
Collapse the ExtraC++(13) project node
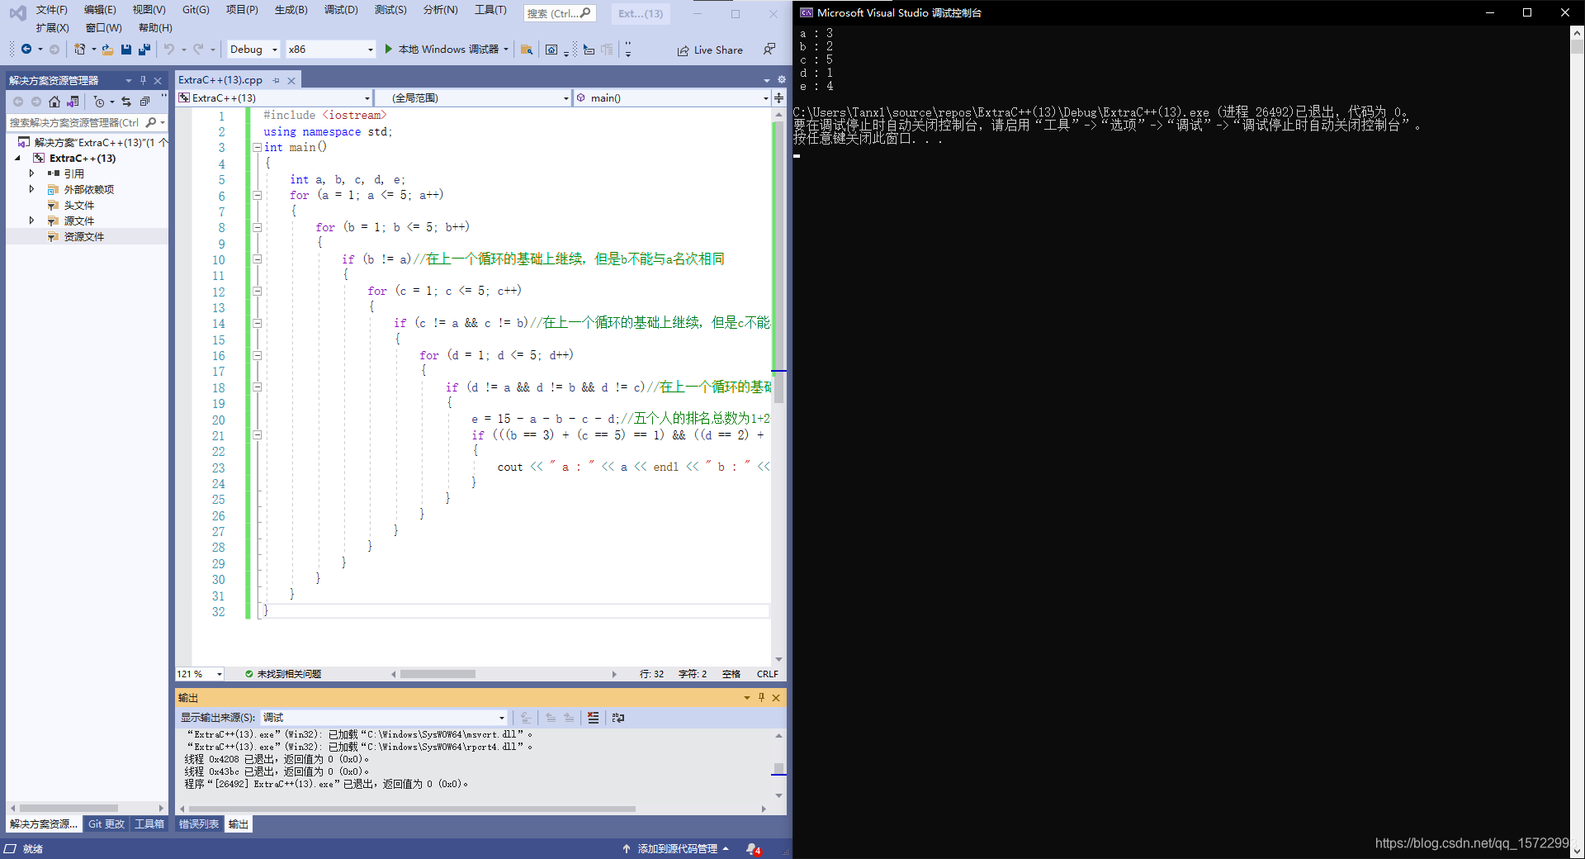(x=17, y=158)
